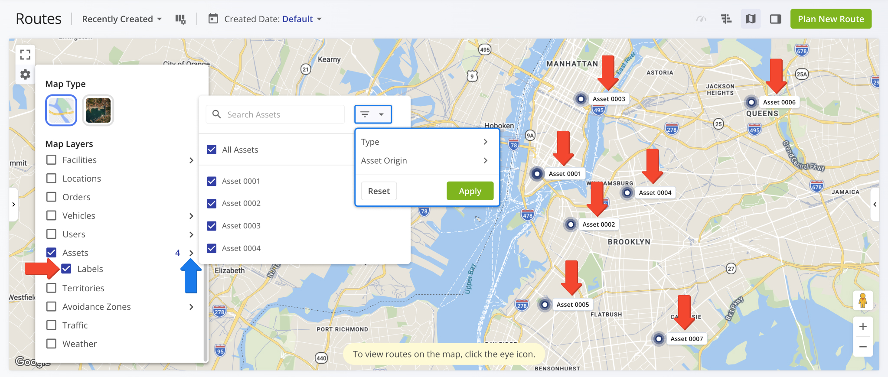The height and width of the screenshot is (377, 888).
Task: Click the column settings grid icon
Action: coord(180,19)
